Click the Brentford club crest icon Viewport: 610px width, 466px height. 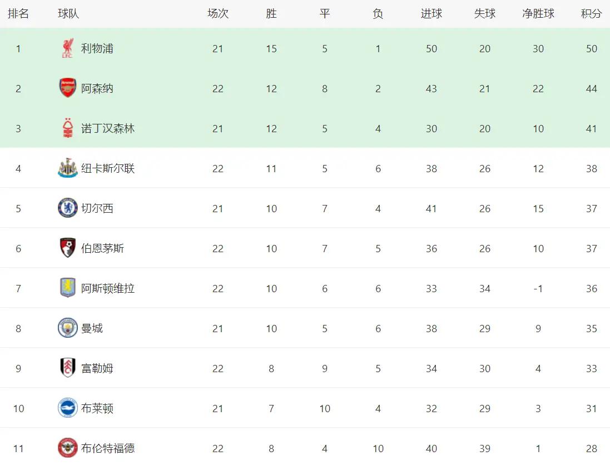pyautogui.click(x=67, y=448)
